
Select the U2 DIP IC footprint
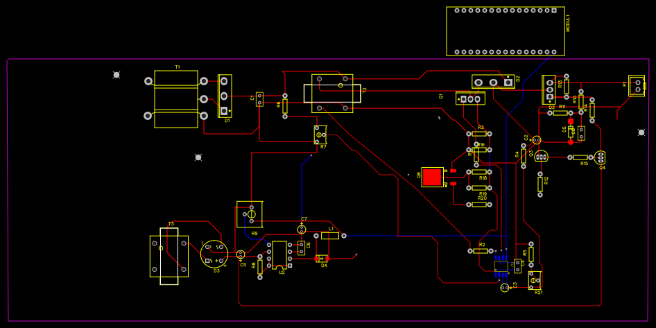(x=279, y=254)
